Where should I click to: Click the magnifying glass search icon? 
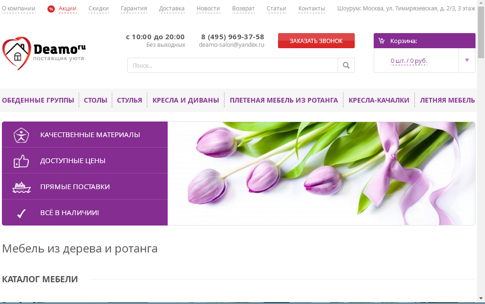[x=346, y=65]
